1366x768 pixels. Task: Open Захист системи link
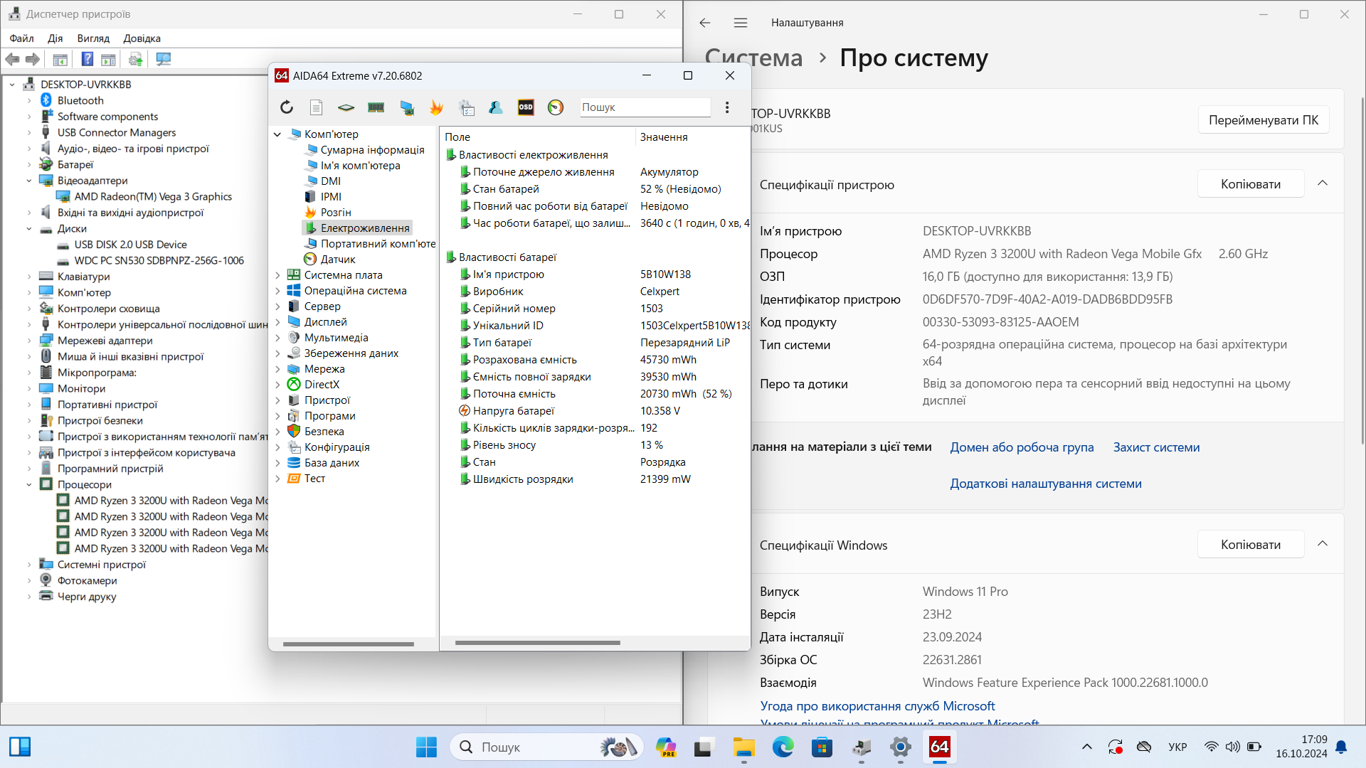pyautogui.click(x=1156, y=447)
